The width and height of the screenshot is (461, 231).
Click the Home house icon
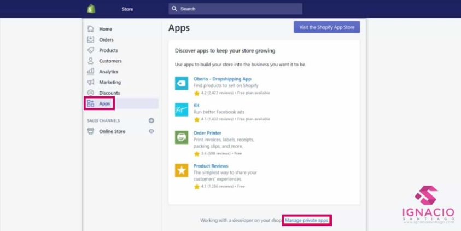91,29
